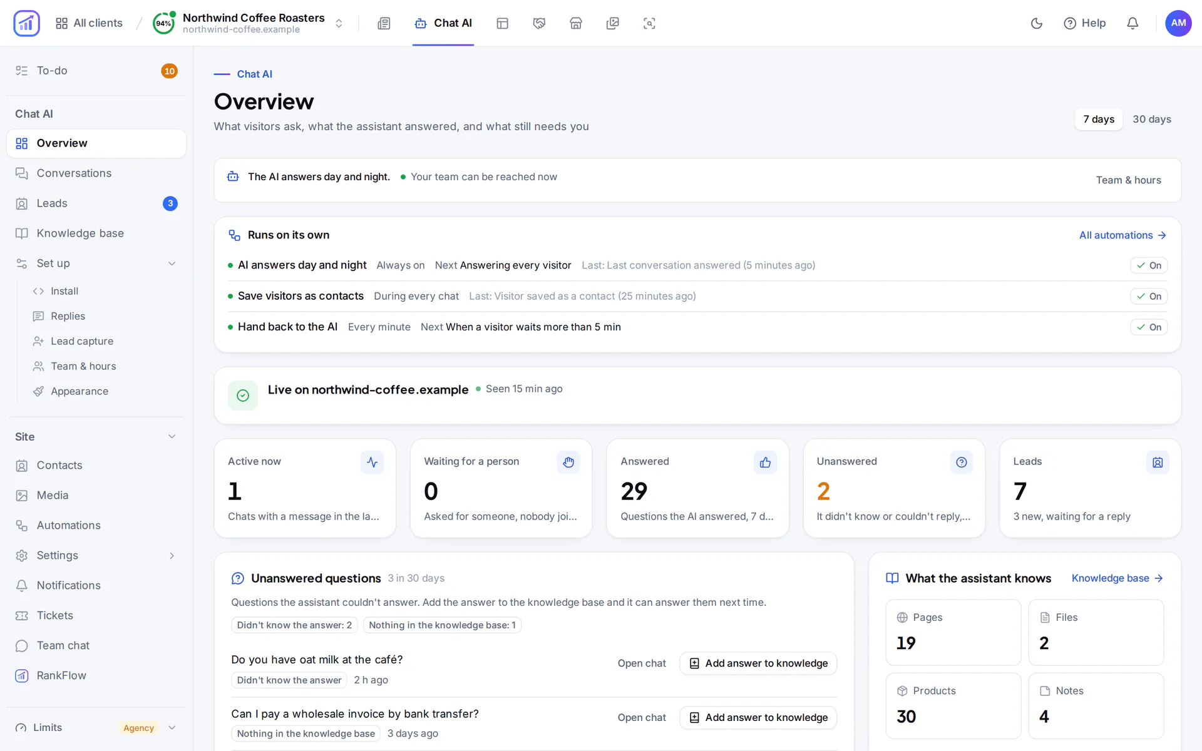The width and height of the screenshot is (1202, 751).
Task: Open the news/content icon in top navigation
Action: pyautogui.click(x=384, y=23)
